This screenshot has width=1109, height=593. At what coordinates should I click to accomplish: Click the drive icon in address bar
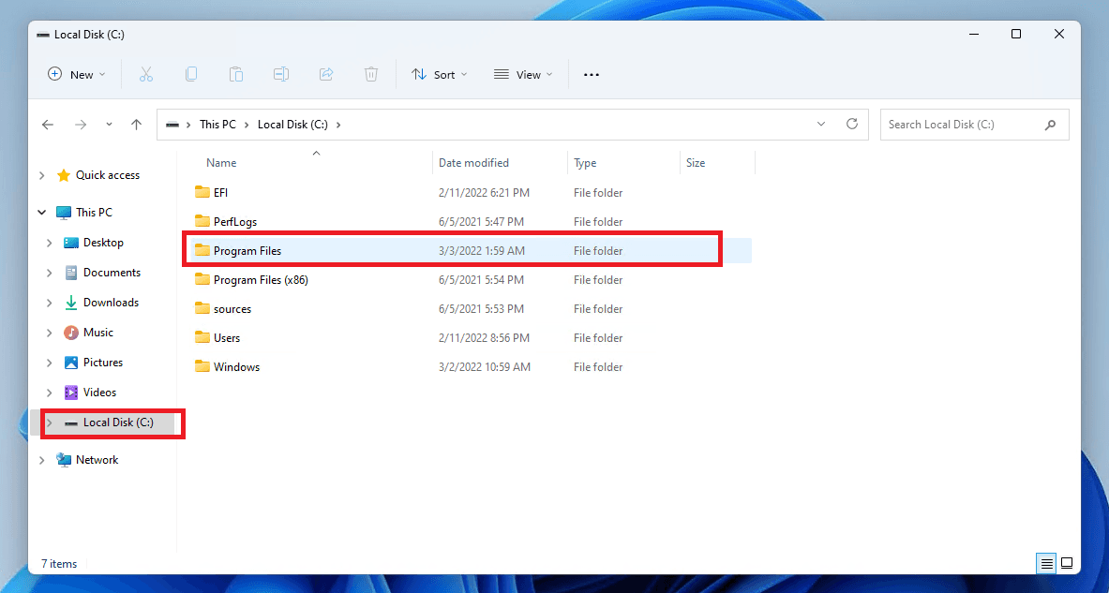[x=172, y=125]
